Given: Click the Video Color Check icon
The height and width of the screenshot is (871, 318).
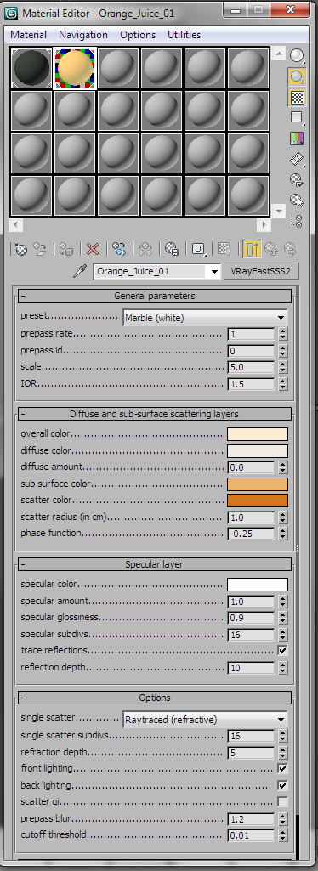Looking at the screenshot, I should [298, 139].
